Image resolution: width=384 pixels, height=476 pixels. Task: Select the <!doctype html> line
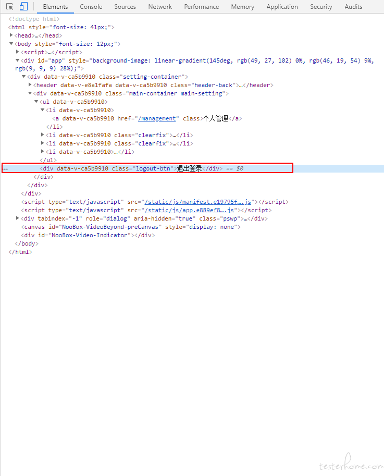34,19
